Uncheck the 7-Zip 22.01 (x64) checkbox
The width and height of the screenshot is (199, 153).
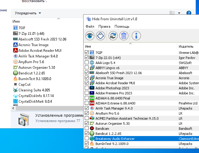pyautogui.click(x=87, y=57)
